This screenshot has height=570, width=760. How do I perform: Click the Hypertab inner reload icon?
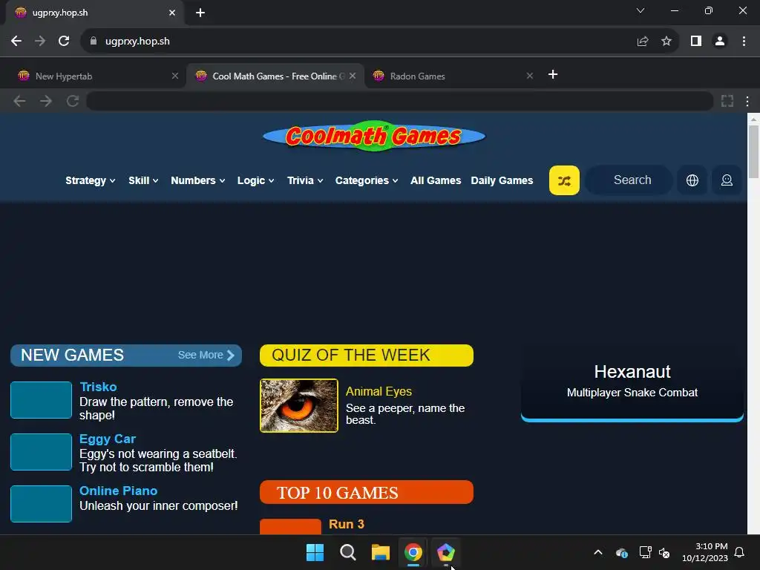point(73,101)
